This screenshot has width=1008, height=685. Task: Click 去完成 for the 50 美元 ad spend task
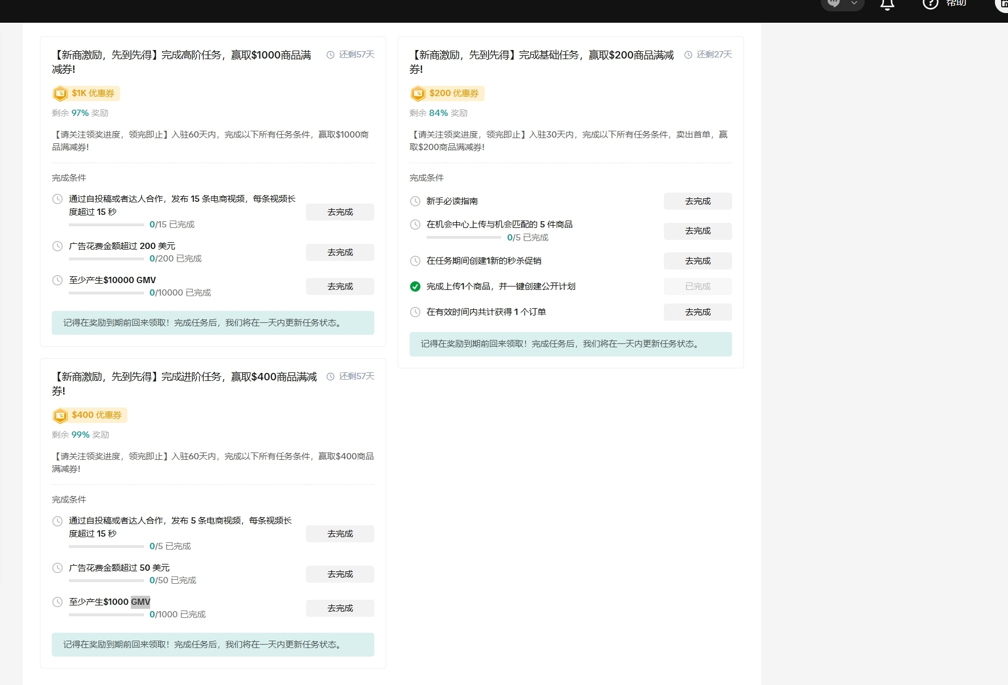pos(340,574)
